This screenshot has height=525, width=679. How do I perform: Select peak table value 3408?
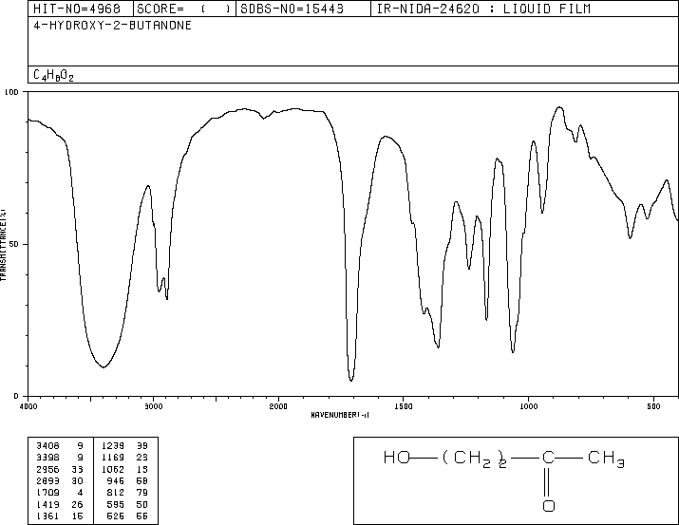[x=47, y=446]
